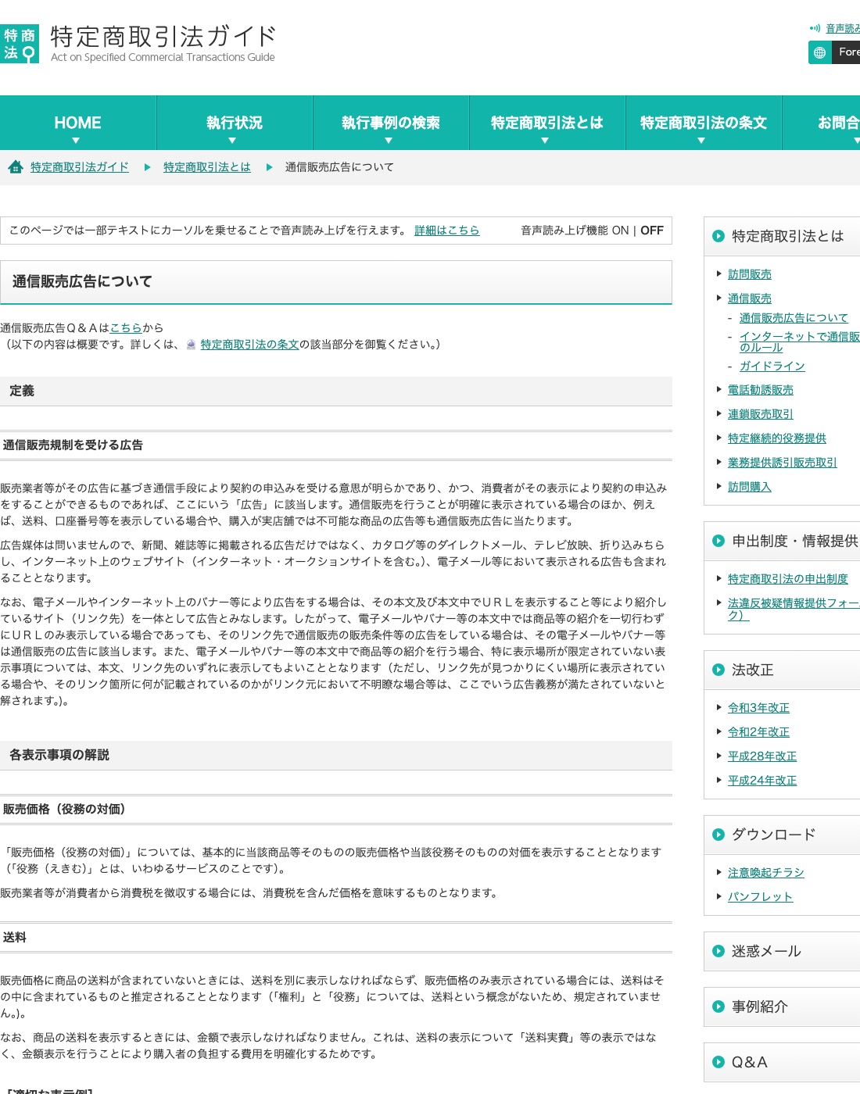The height and width of the screenshot is (1094, 860).
Task: Open the インターネットで通信販売のルール sidebar link
Action: tap(799, 341)
